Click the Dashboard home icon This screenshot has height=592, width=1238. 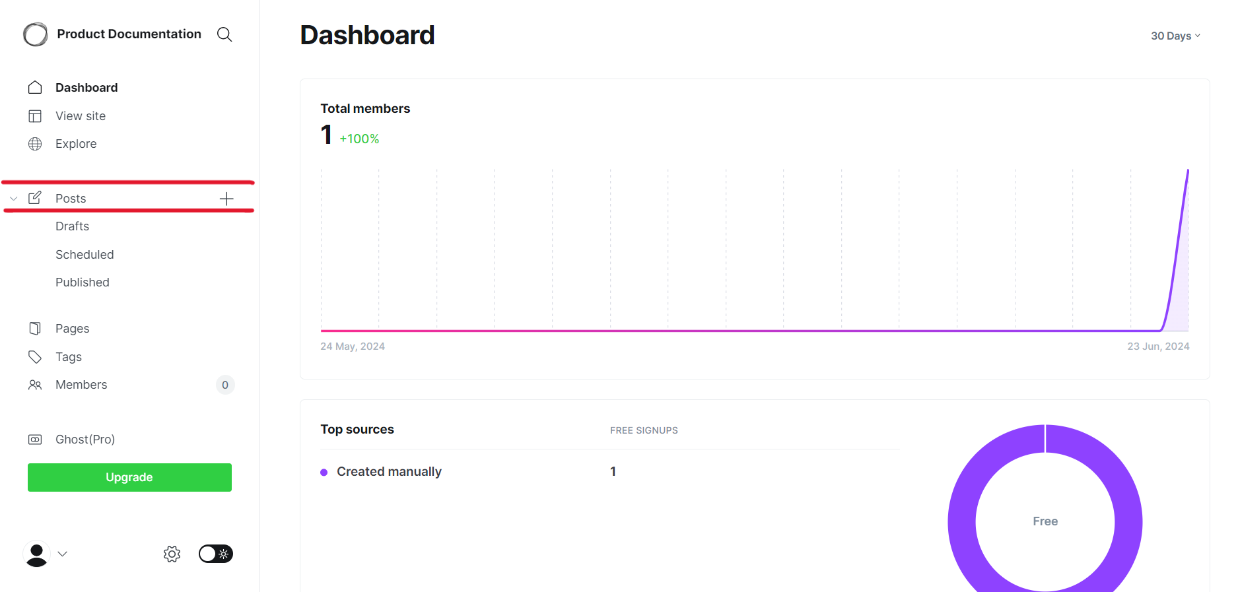(35, 88)
